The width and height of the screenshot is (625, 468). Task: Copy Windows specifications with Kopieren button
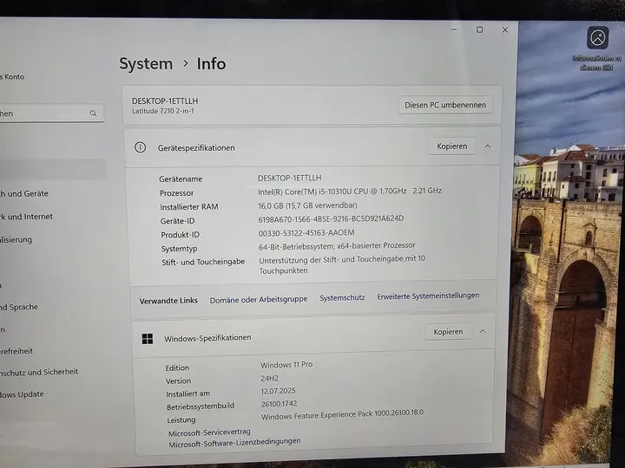click(x=448, y=331)
